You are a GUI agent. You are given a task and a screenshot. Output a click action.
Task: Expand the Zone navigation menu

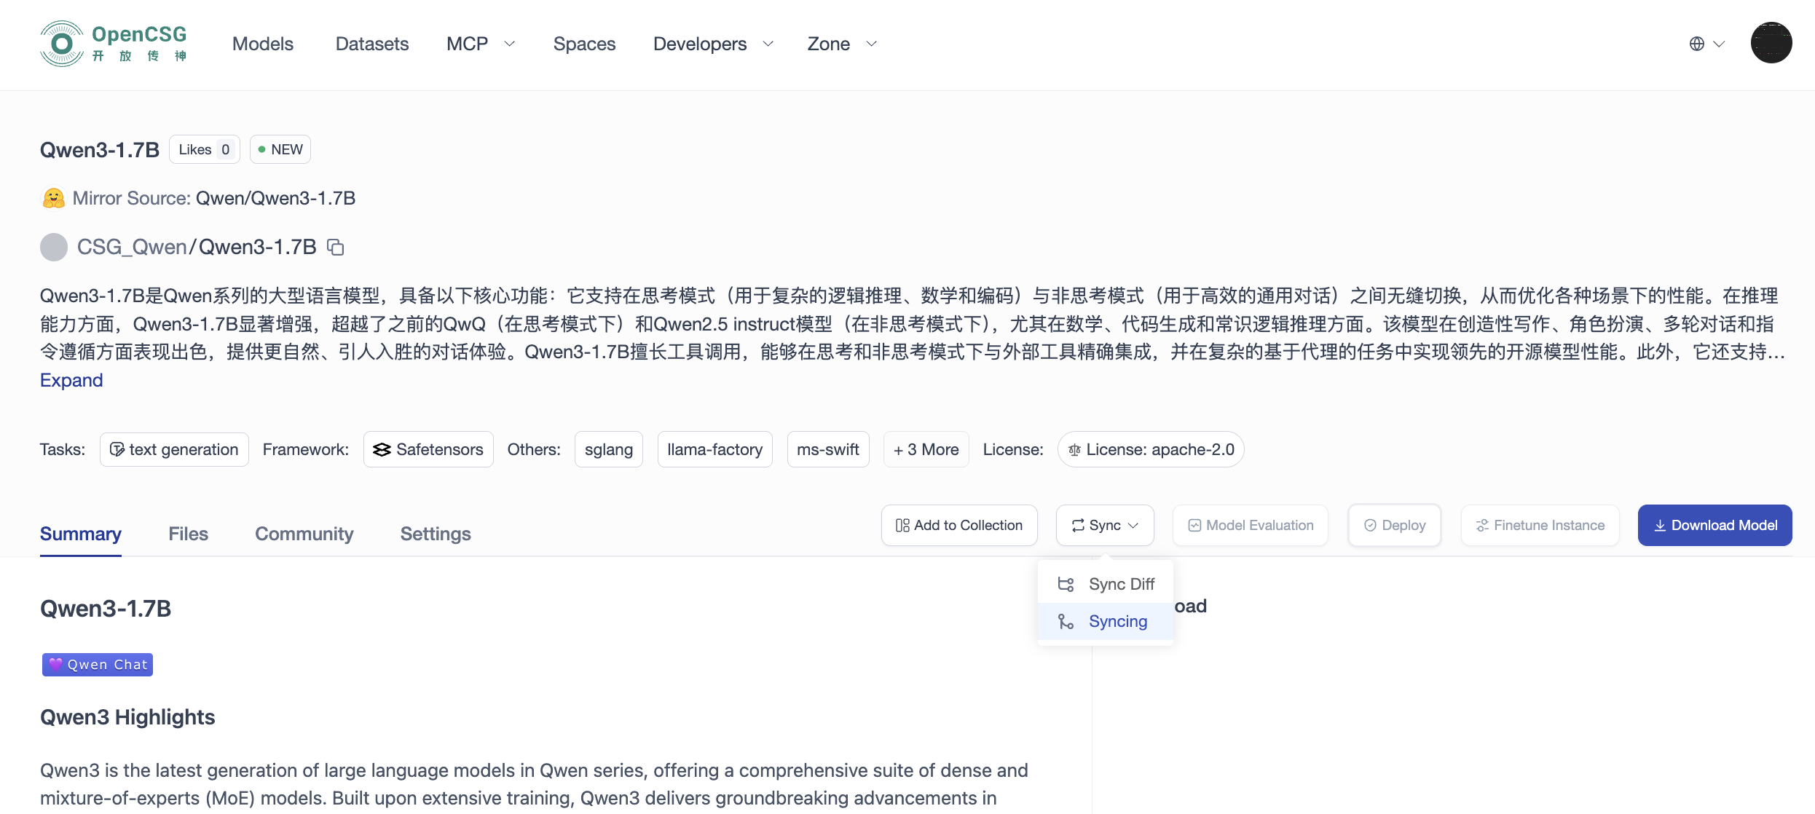point(842,44)
